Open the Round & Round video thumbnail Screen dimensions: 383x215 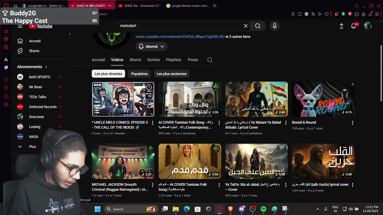click(x=323, y=99)
